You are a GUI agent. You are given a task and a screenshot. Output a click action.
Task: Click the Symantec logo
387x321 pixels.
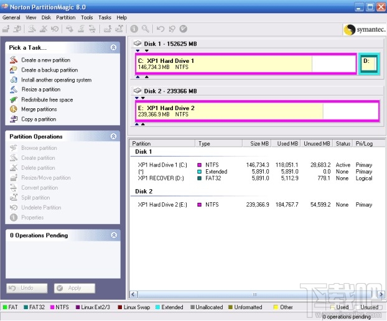365,30
